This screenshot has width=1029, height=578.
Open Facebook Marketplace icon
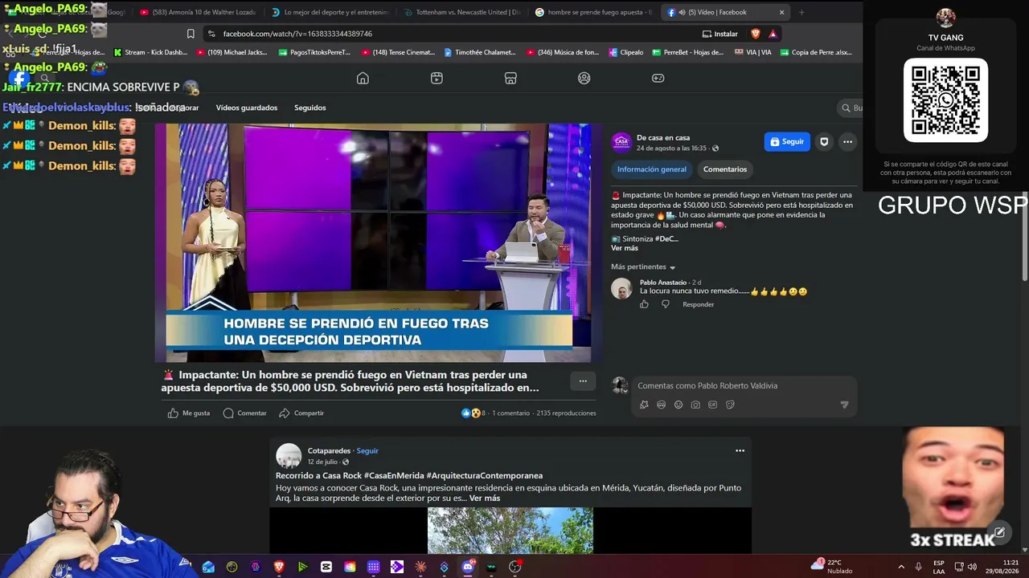pos(510,78)
